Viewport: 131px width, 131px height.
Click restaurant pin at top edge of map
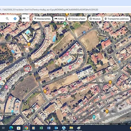[x=67, y=15]
